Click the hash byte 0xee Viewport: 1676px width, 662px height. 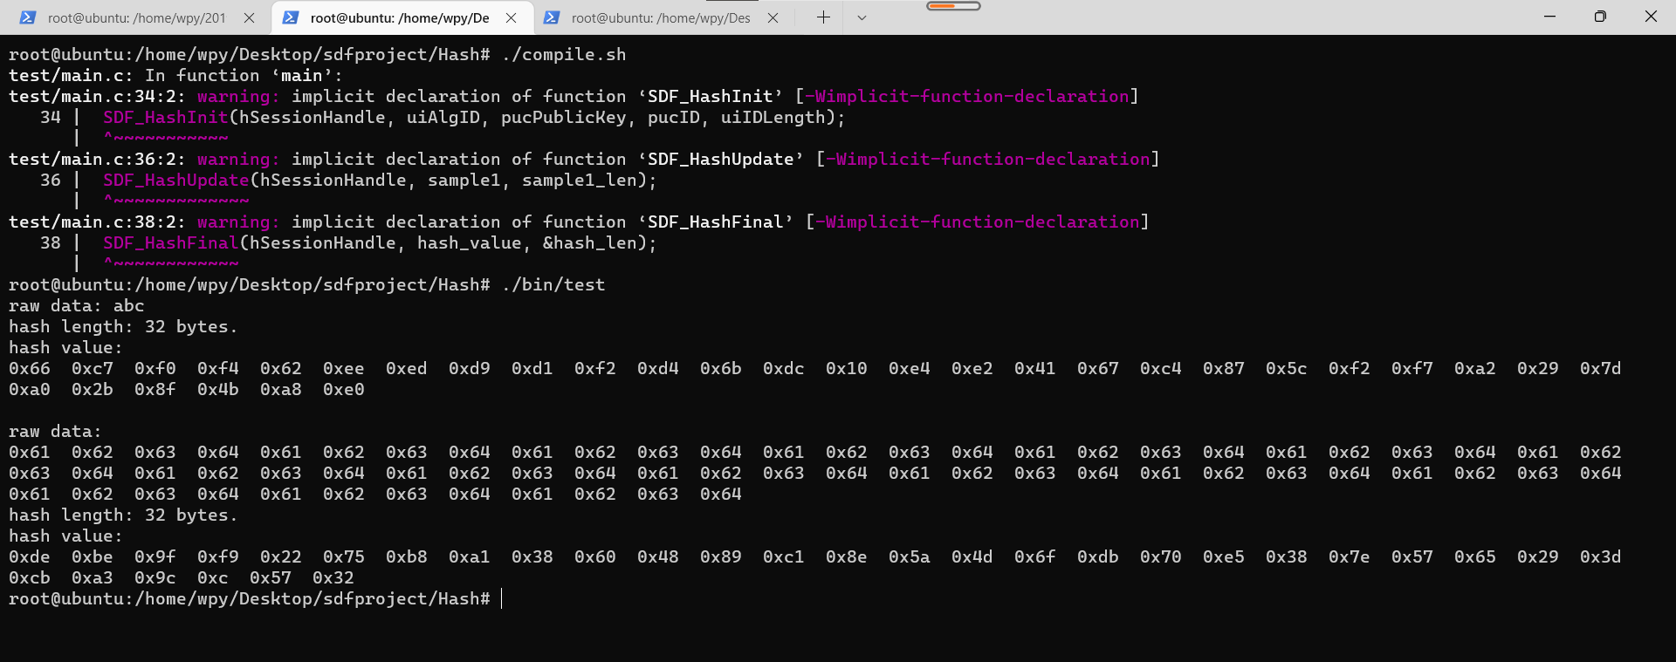click(x=344, y=368)
